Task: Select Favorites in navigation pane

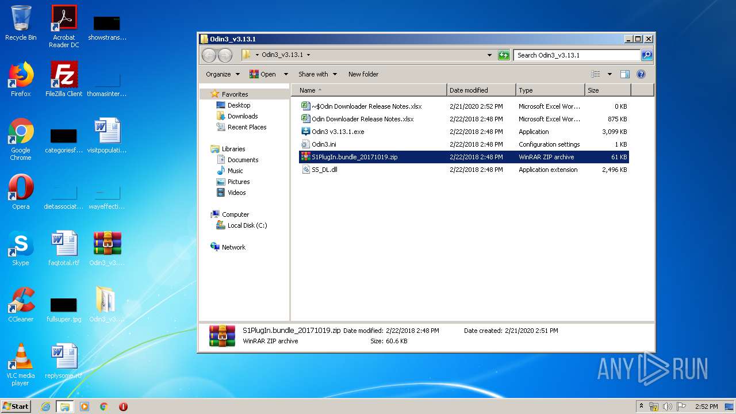Action: pos(229,94)
